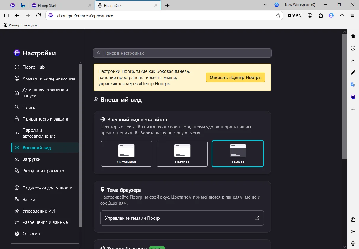Open Языки settings category
The height and width of the screenshot is (249, 359).
coord(45,200)
